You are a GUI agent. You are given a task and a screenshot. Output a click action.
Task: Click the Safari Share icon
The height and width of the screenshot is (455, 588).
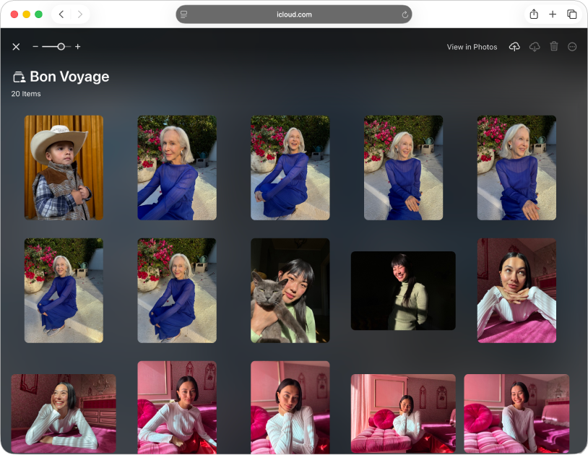coord(534,14)
